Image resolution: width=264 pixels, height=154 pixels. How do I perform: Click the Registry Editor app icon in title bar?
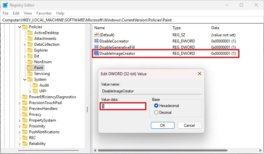(x=5, y=5)
